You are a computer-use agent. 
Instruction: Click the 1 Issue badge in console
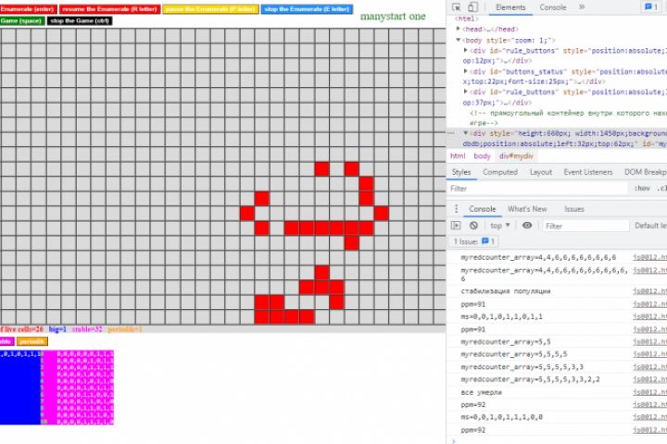[474, 241]
